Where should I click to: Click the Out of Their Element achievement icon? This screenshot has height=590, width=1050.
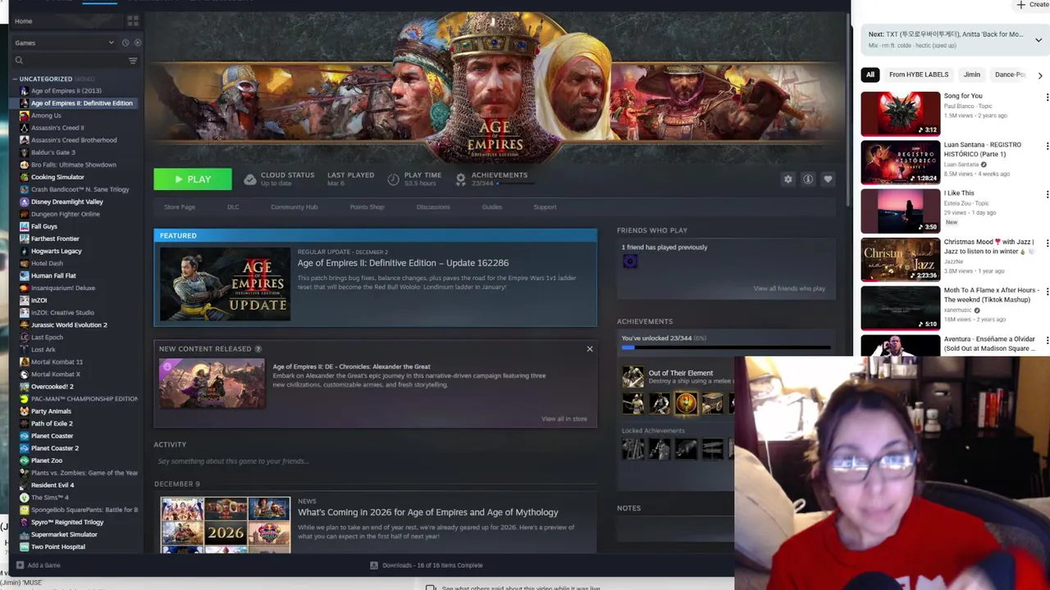click(x=632, y=377)
